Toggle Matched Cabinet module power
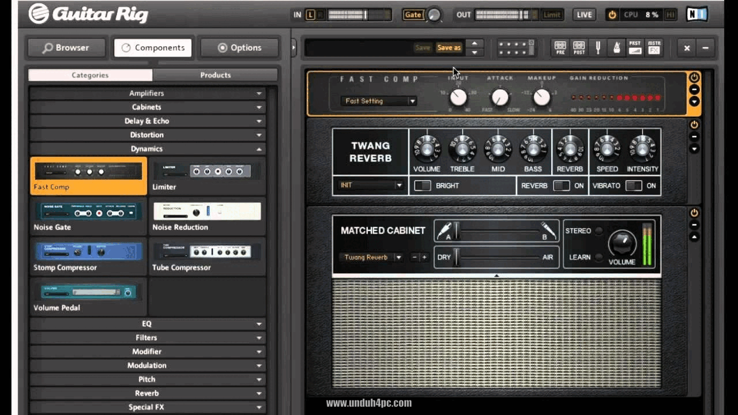Viewport: 738px width, 415px height. click(x=694, y=213)
